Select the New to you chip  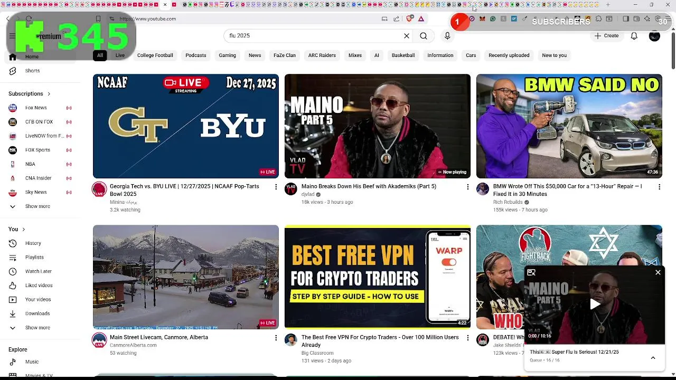[x=554, y=55]
